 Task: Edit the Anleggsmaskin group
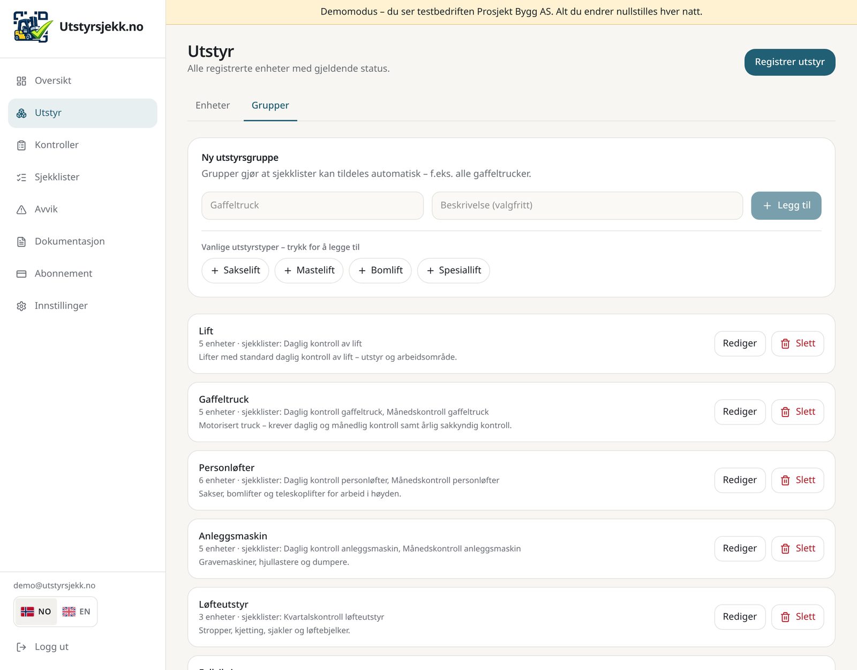(x=740, y=549)
